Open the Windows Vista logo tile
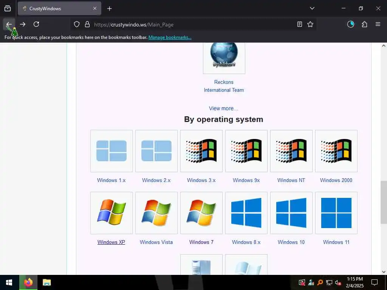 click(x=156, y=213)
